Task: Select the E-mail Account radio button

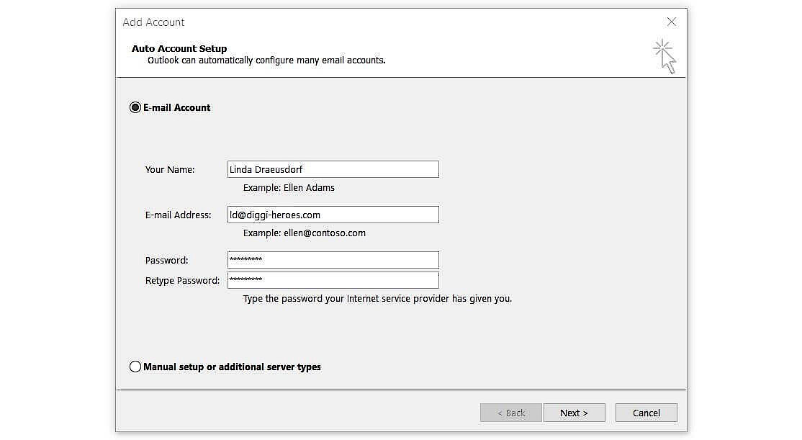Action: [135, 107]
